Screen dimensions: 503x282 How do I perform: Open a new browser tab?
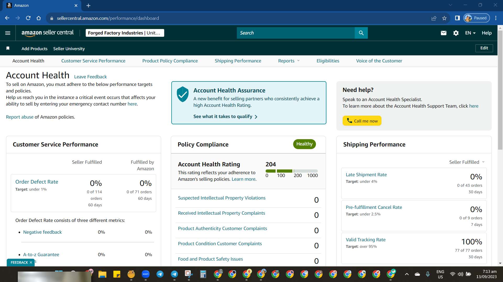coord(88,5)
